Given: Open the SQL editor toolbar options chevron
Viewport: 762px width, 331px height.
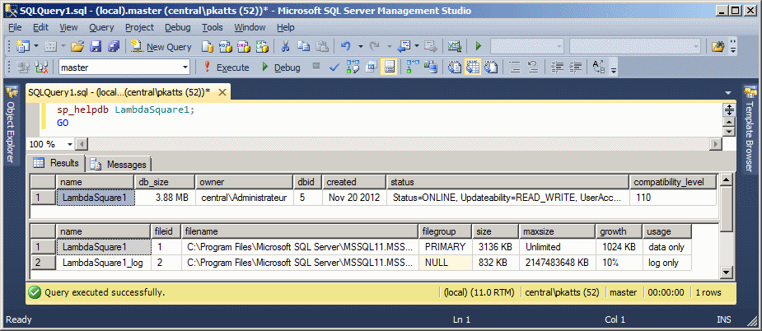Looking at the screenshot, I should (614, 68).
